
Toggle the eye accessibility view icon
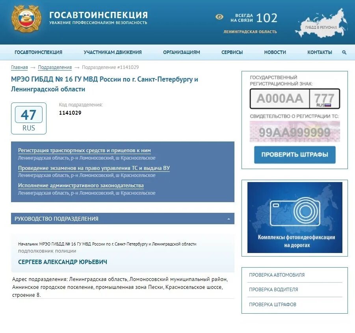pyautogui.click(x=219, y=17)
